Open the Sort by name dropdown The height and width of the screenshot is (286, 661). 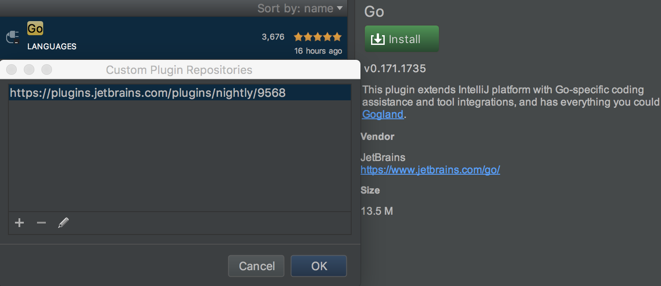point(300,8)
